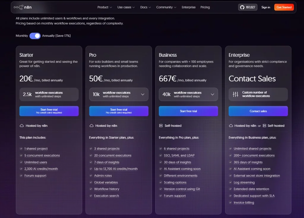Open the GitHub stars 197,027 badge

[x=248, y=7]
